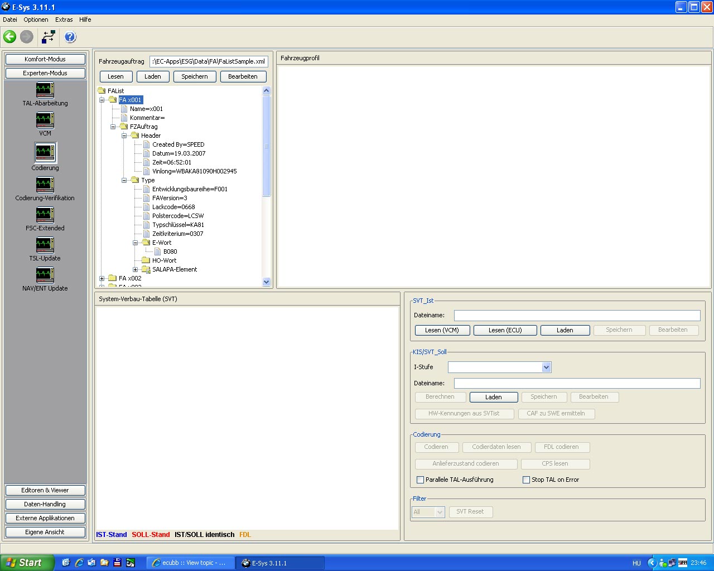The height and width of the screenshot is (571, 714).
Task: Open Daten-Handling section
Action: [x=45, y=504]
